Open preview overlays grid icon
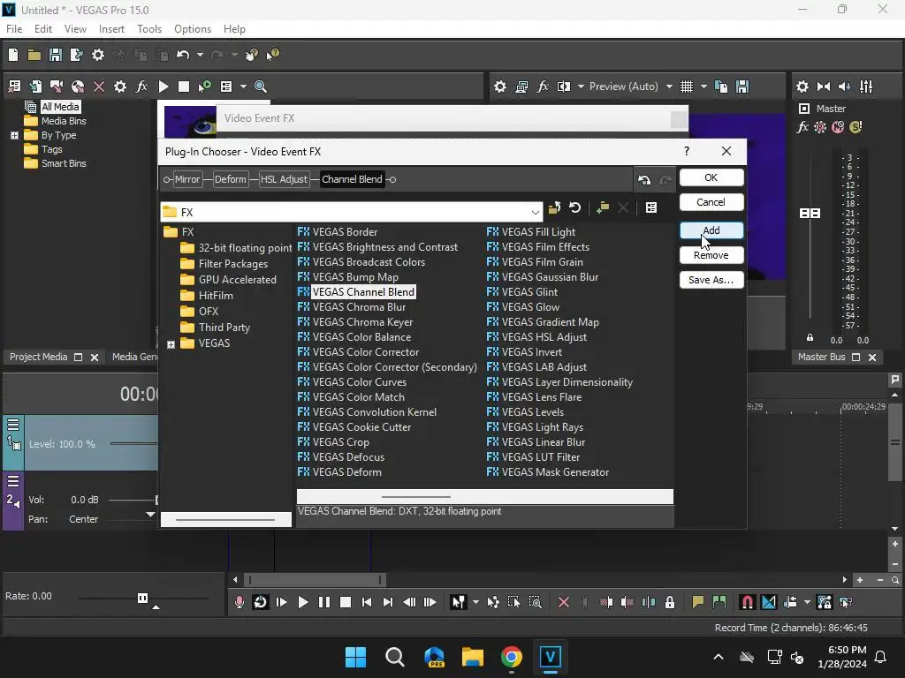The image size is (905, 678). click(686, 87)
